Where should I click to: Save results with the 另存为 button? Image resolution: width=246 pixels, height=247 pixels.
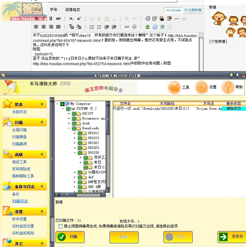click(232, 237)
